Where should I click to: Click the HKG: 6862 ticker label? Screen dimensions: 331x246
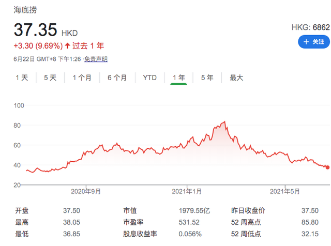tap(310, 27)
